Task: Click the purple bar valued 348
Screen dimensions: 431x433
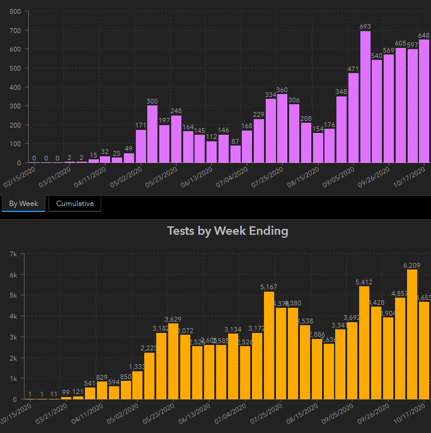Action: (x=341, y=129)
